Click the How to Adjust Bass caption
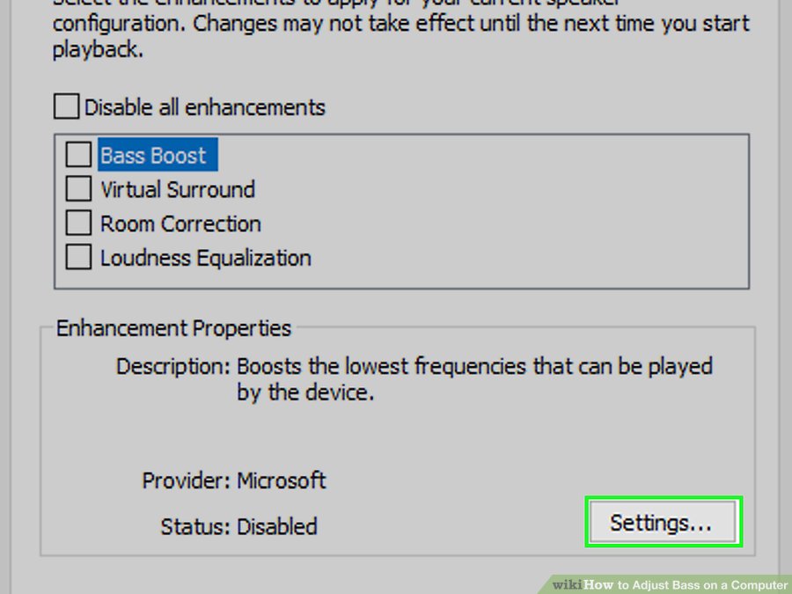This screenshot has width=792, height=594. 686,585
